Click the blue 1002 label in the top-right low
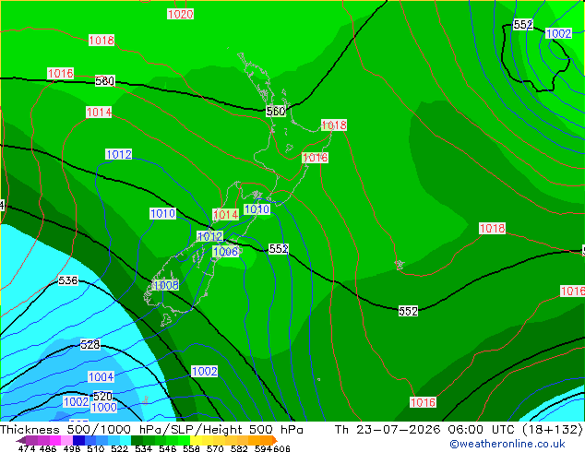 point(558,33)
